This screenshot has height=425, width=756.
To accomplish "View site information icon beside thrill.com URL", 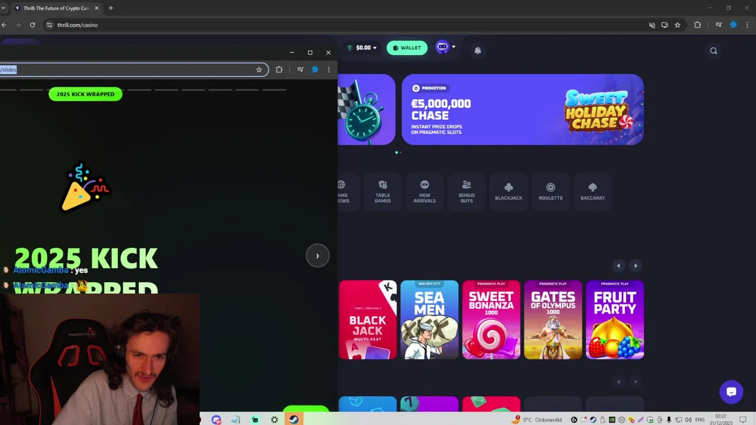I will 50,25.
